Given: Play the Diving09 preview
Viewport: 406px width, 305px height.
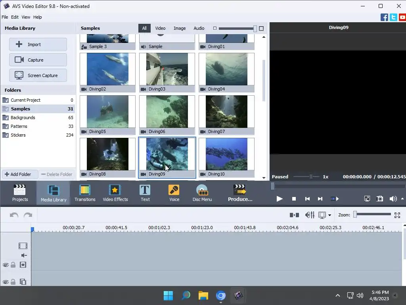Looking at the screenshot, I should [x=280, y=199].
